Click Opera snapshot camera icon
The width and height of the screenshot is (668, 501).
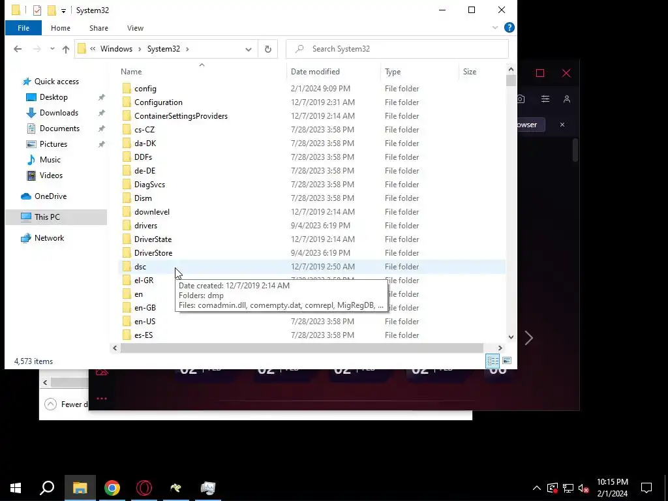[521, 99]
